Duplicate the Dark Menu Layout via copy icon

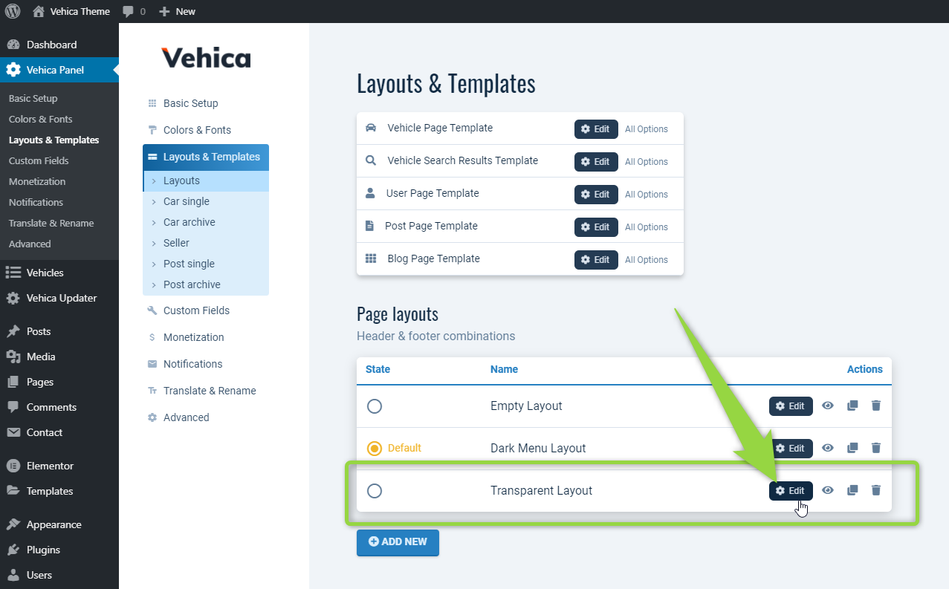[852, 448]
